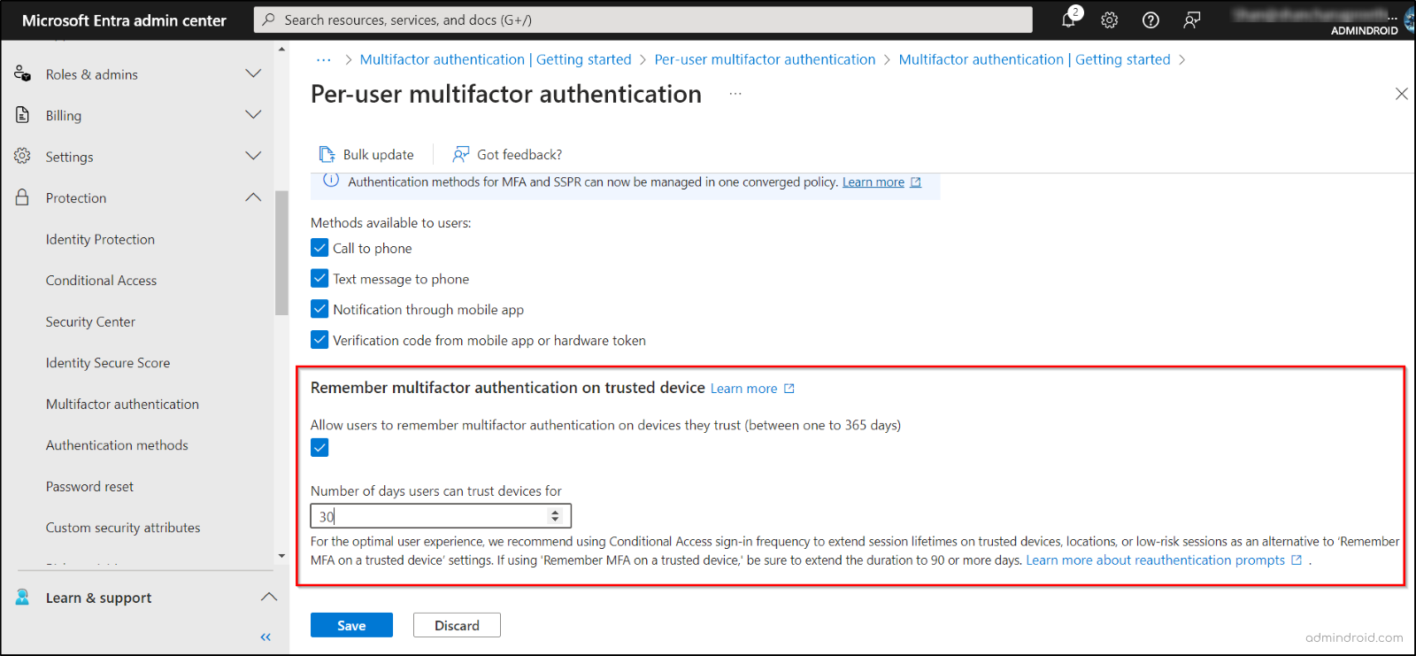The height and width of the screenshot is (656, 1416).
Task: Click the days stepper arrows
Action: (x=555, y=516)
